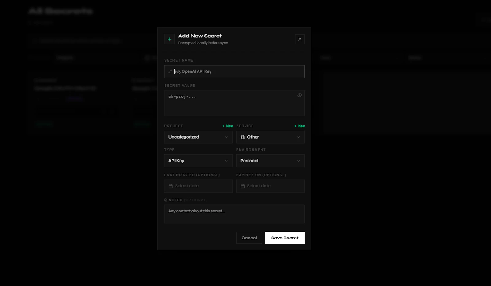Click chevron arrow of Service dropdown

point(298,137)
